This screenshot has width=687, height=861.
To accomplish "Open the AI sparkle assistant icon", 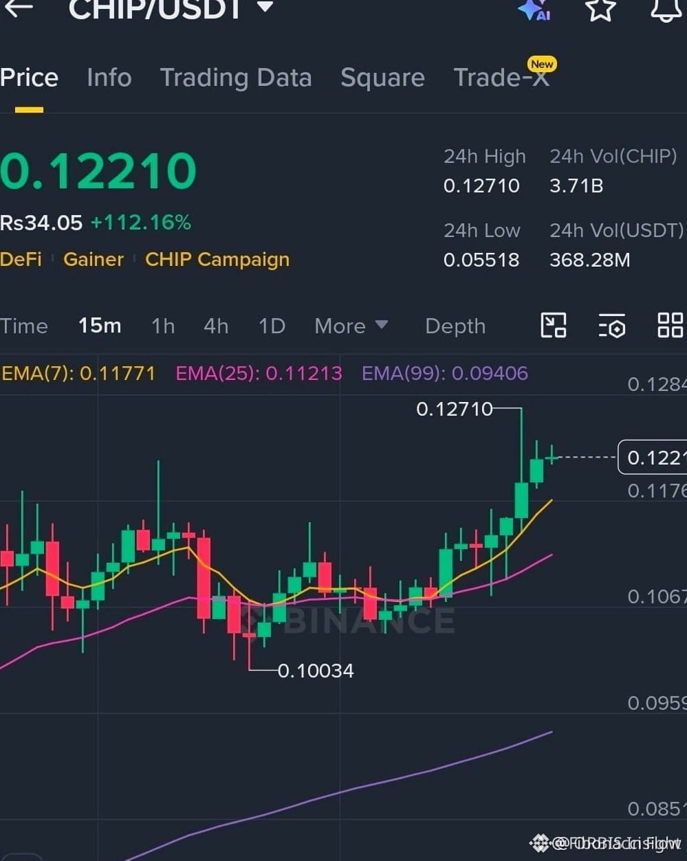I will [x=534, y=9].
